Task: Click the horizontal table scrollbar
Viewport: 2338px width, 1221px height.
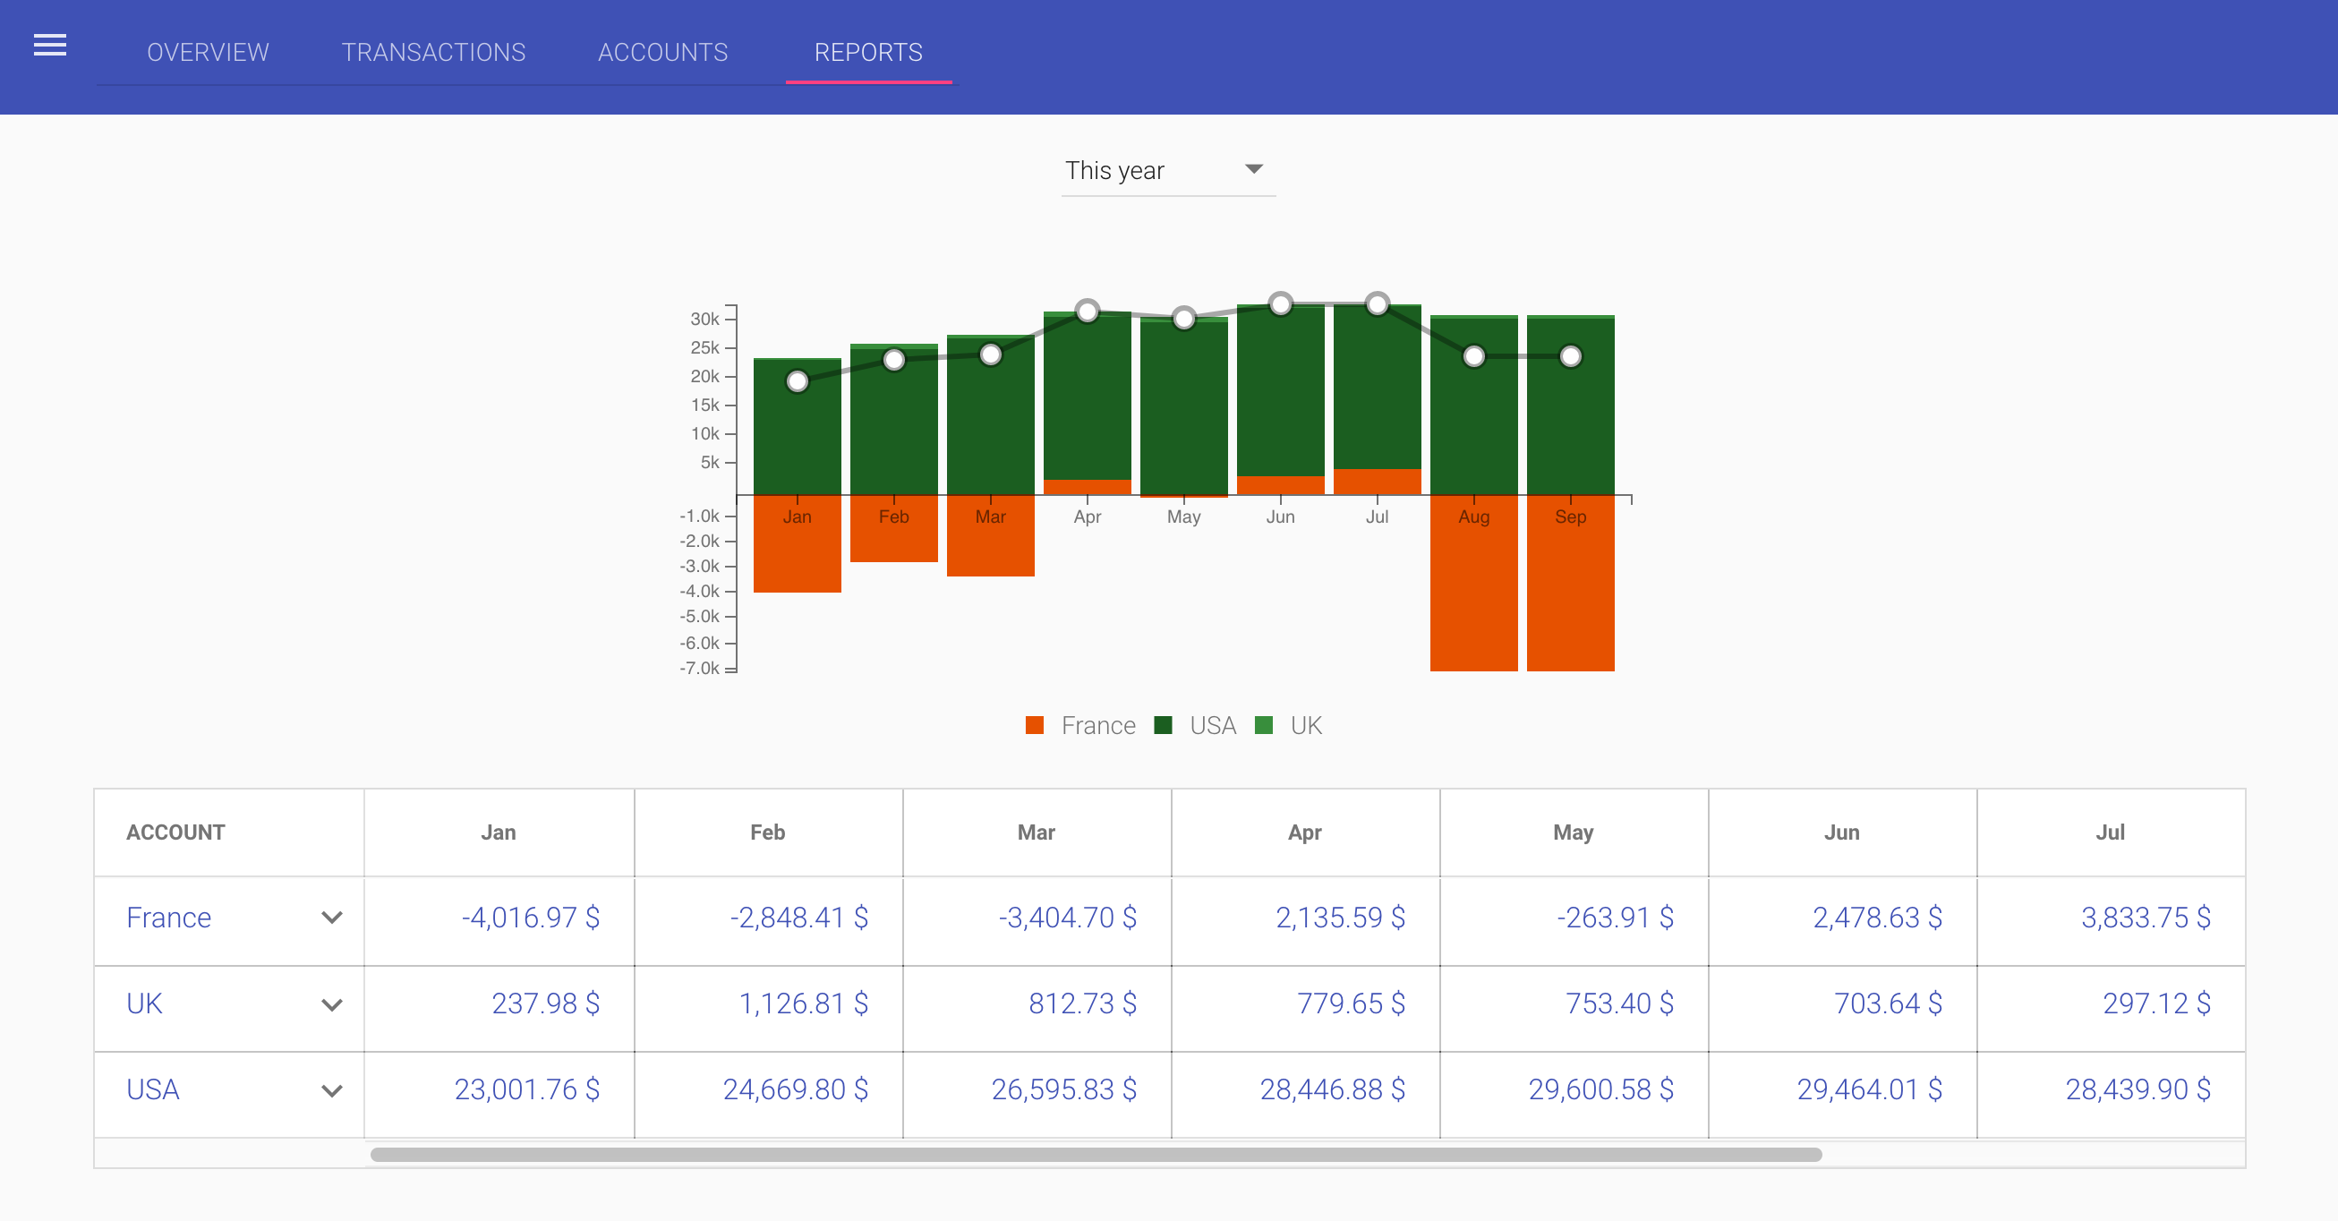Action: point(1095,1155)
